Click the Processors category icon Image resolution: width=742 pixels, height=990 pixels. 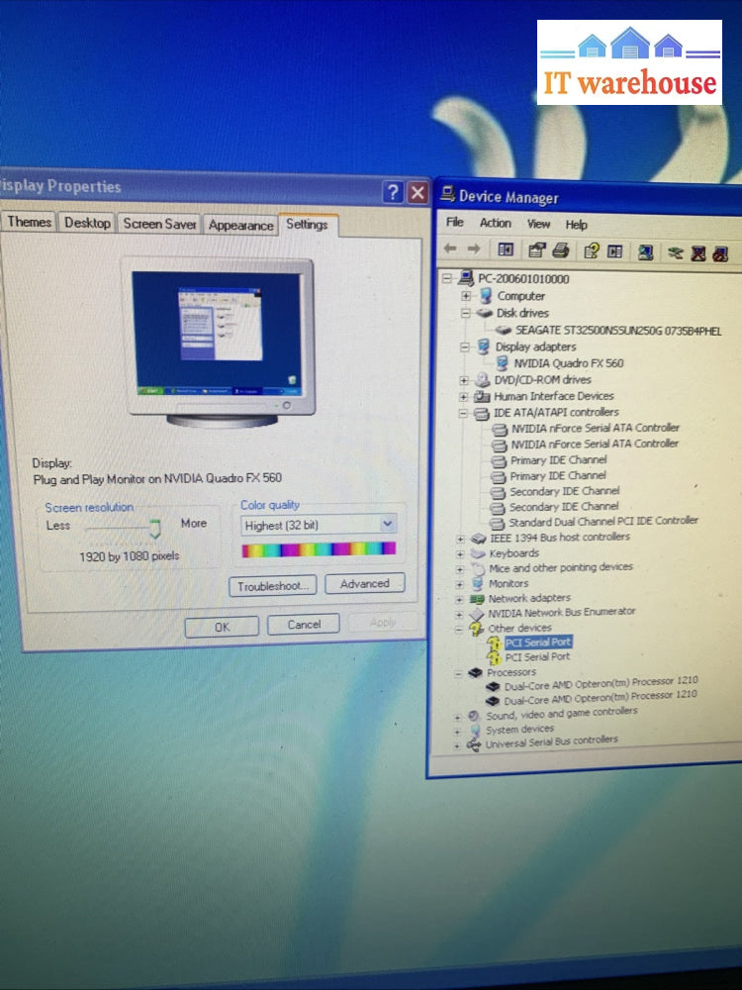tap(475, 673)
